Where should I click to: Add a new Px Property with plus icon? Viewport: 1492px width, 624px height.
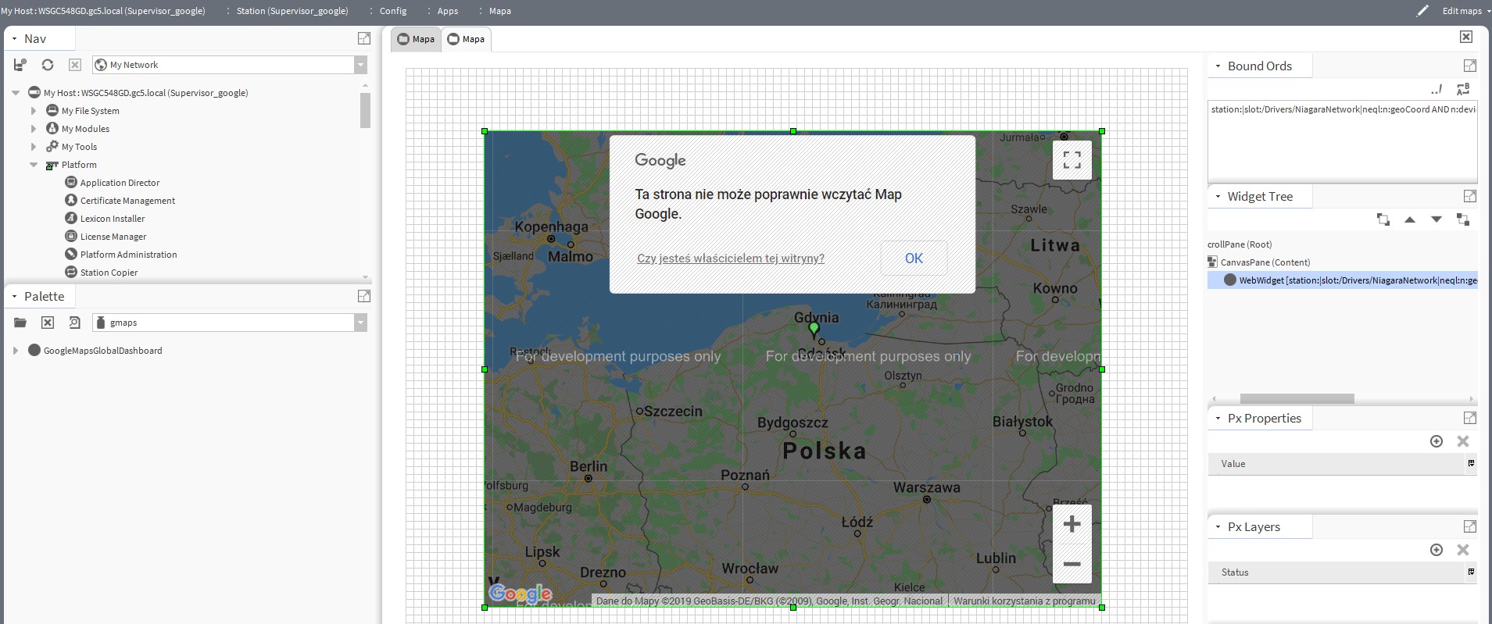tap(1436, 441)
